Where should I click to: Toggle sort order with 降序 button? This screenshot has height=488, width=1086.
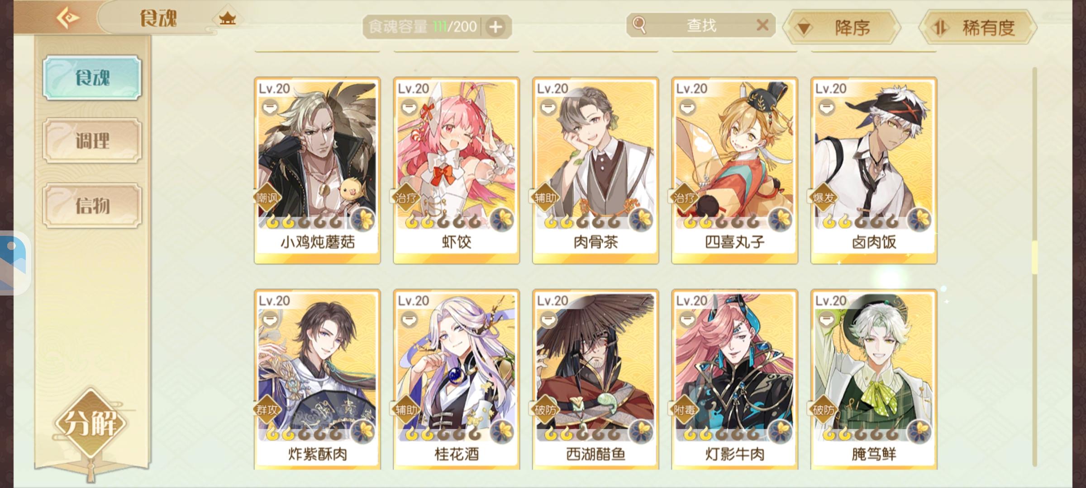pos(841,28)
